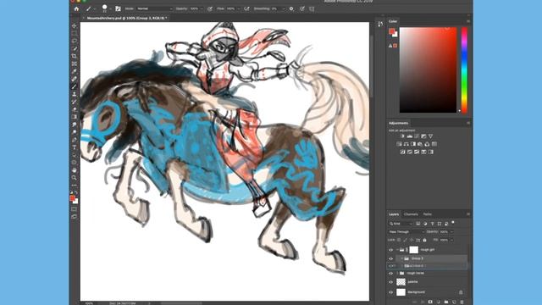This screenshot has height=305, width=542.
Task: Add a Brightness/Contrast adjustment
Action: (x=402, y=136)
